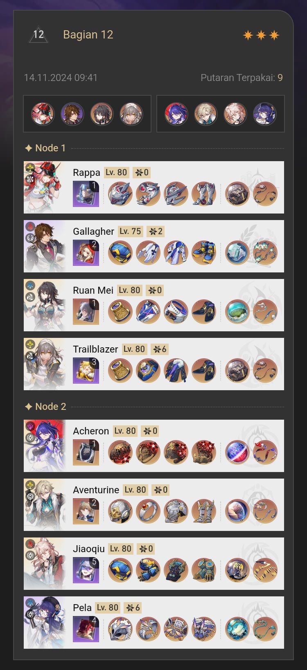Viewport: 307px width, 670px height.
Task: Click Gallagher's character portrait
Action: click(x=45, y=246)
